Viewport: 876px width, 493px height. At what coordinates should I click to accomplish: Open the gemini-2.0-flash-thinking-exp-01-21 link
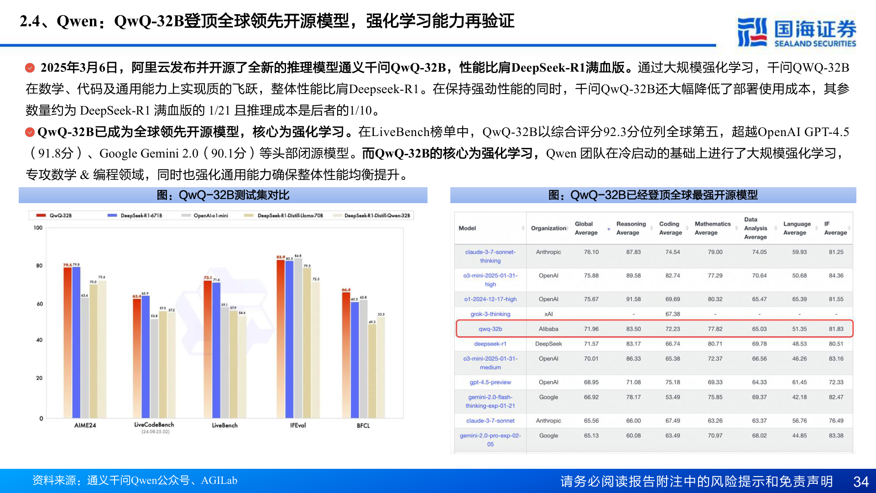(490, 402)
